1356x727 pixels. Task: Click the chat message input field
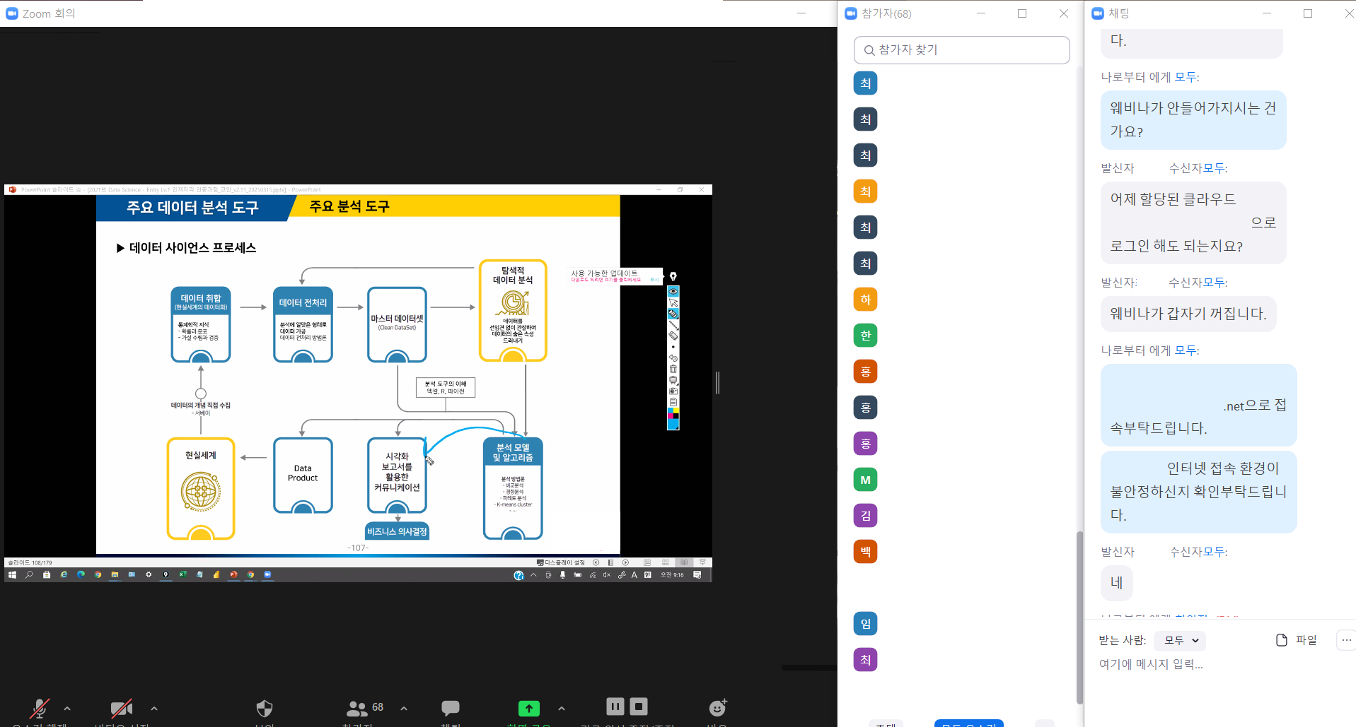coord(1203,664)
